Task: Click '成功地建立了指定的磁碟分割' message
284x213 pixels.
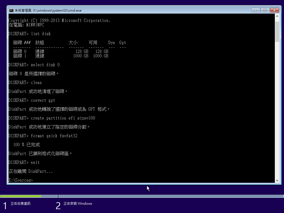Action: point(49,127)
